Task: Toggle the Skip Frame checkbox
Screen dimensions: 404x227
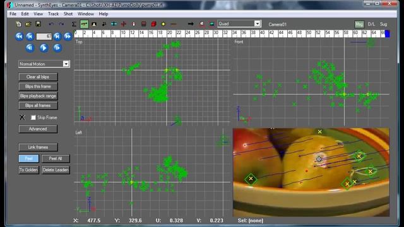Action: click(x=33, y=118)
